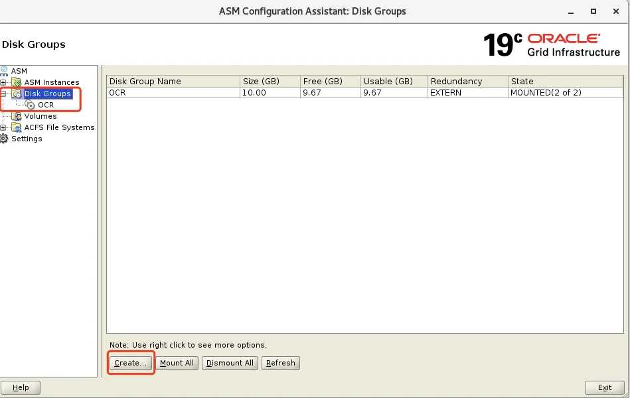
Task: Click the Disk Groups folder icon
Action: 17,94
